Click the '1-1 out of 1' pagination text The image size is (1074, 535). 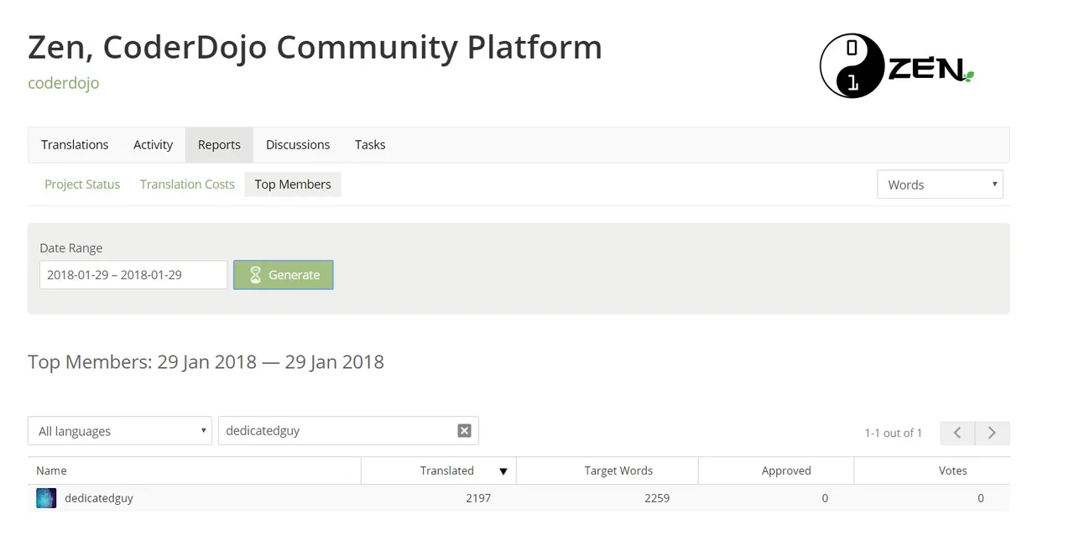coord(893,433)
